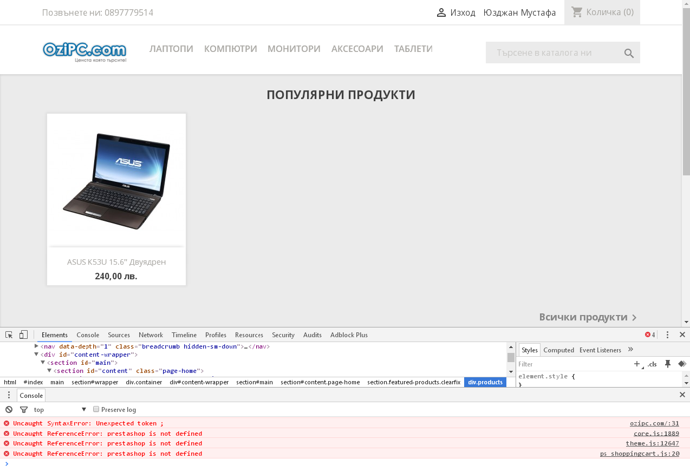This screenshot has width=690, height=472.
Task: Focus the Styles Filter input field
Action: point(574,364)
